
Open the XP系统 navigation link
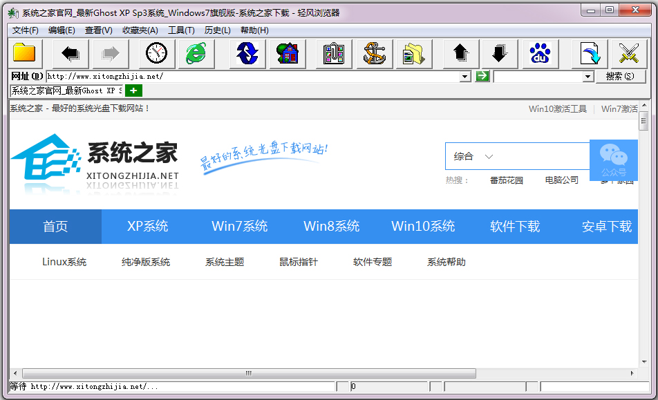coord(148,227)
